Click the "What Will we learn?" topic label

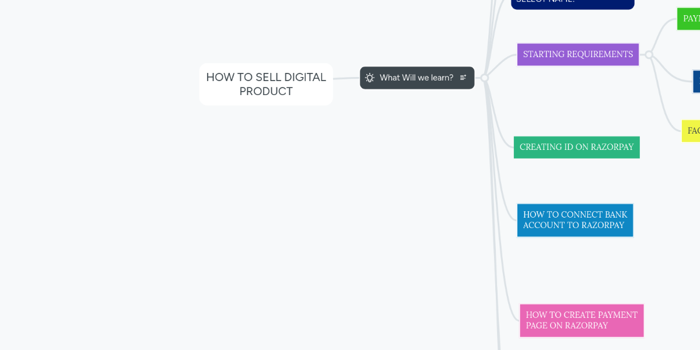417,78
